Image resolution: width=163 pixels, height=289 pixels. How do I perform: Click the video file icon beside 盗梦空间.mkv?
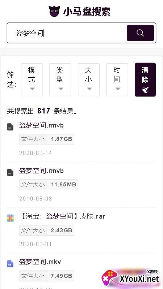(11, 264)
